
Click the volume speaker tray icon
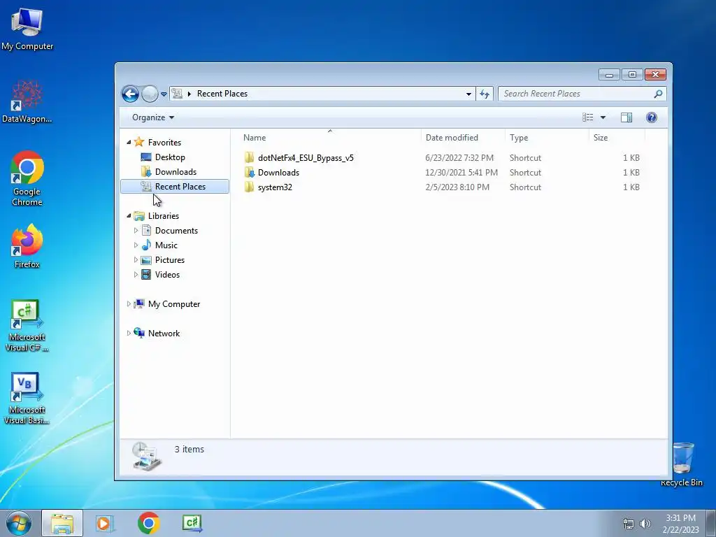(645, 524)
